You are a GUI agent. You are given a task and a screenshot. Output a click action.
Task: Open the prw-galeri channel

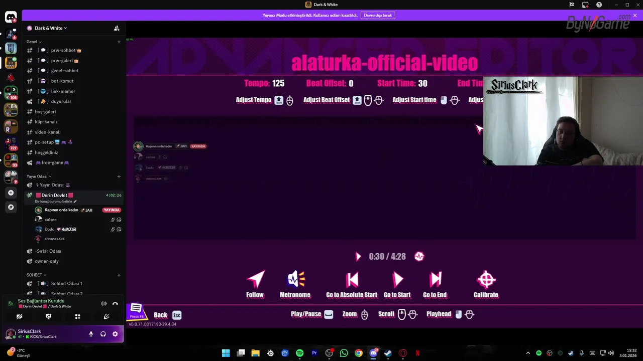pyautogui.click(x=74, y=61)
